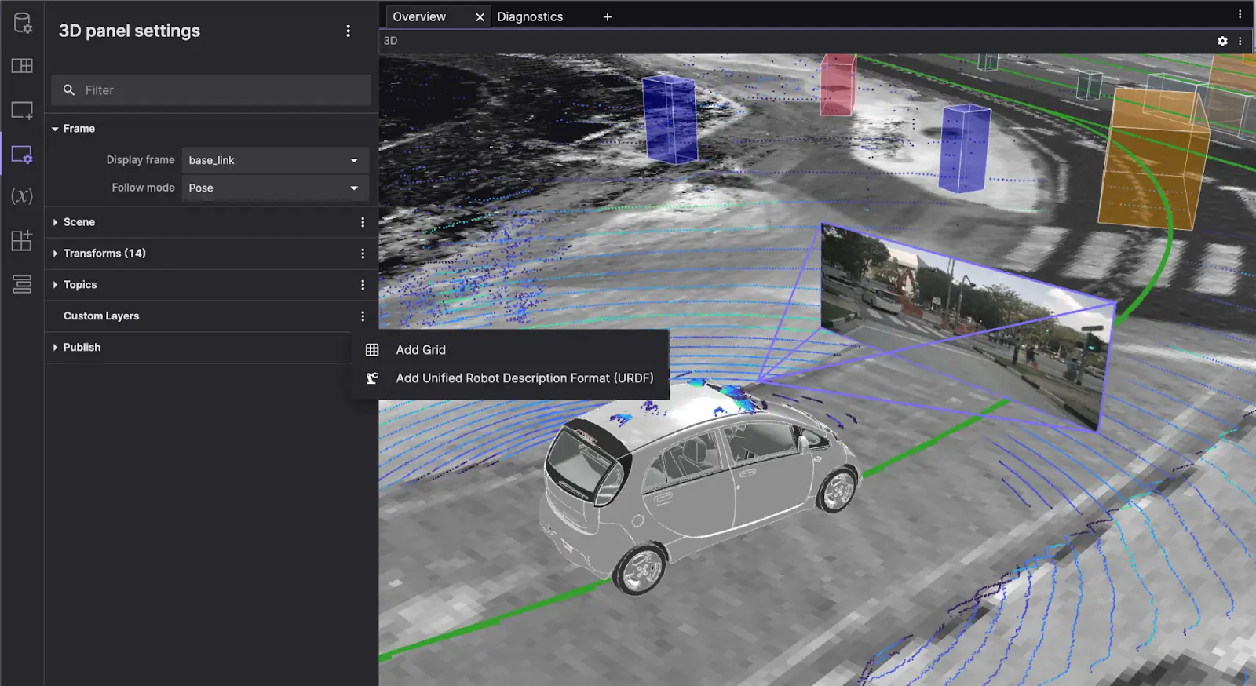1256x686 pixels.
Task: Expand the Transforms (14) section
Action: [55, 254]
